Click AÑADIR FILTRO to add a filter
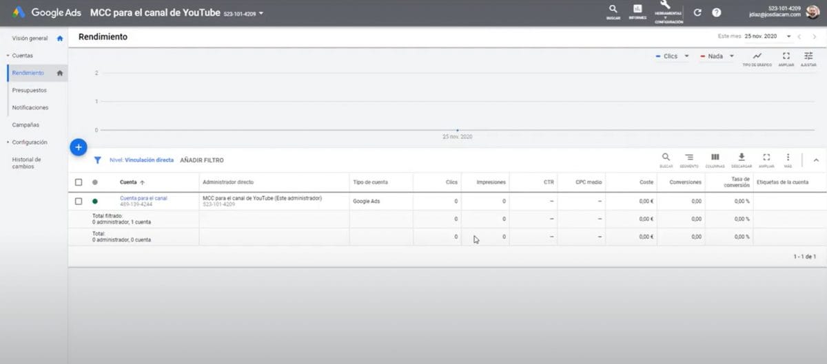 tap(201, 160)
